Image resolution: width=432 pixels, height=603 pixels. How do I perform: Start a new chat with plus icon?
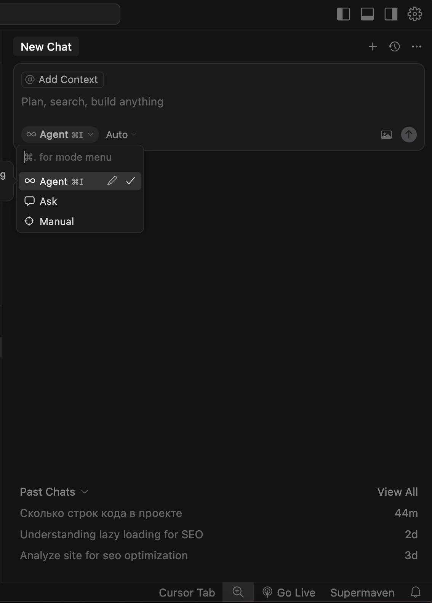tap(373, 47)
